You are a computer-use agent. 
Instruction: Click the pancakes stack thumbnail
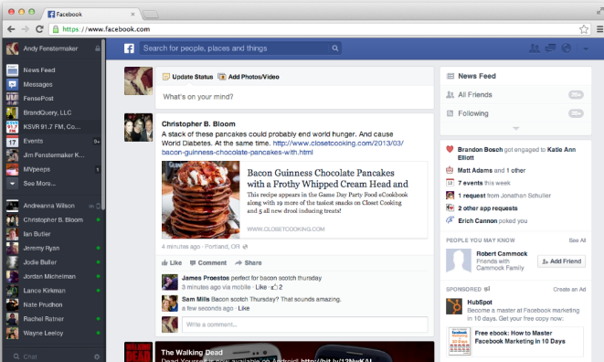201,199
